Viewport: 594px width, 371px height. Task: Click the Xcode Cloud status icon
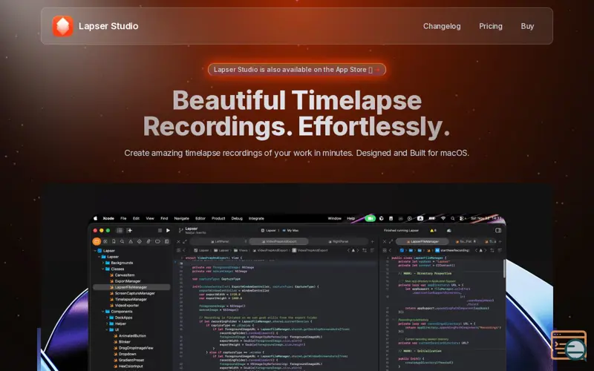click(449, 230)
